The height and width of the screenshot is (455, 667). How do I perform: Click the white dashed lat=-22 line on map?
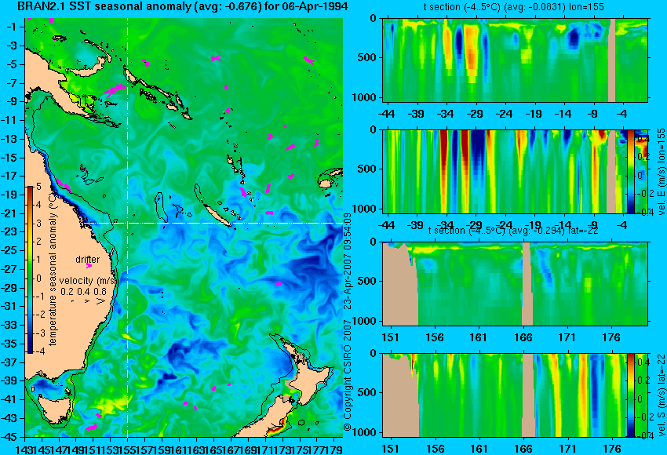(213, 223)
